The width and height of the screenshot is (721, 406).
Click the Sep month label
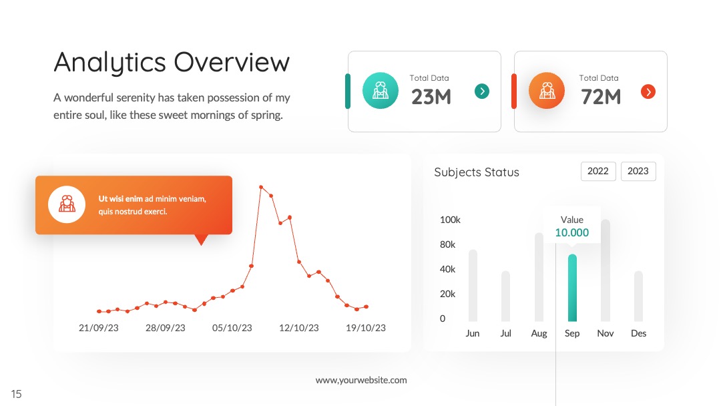pos(572,333)
